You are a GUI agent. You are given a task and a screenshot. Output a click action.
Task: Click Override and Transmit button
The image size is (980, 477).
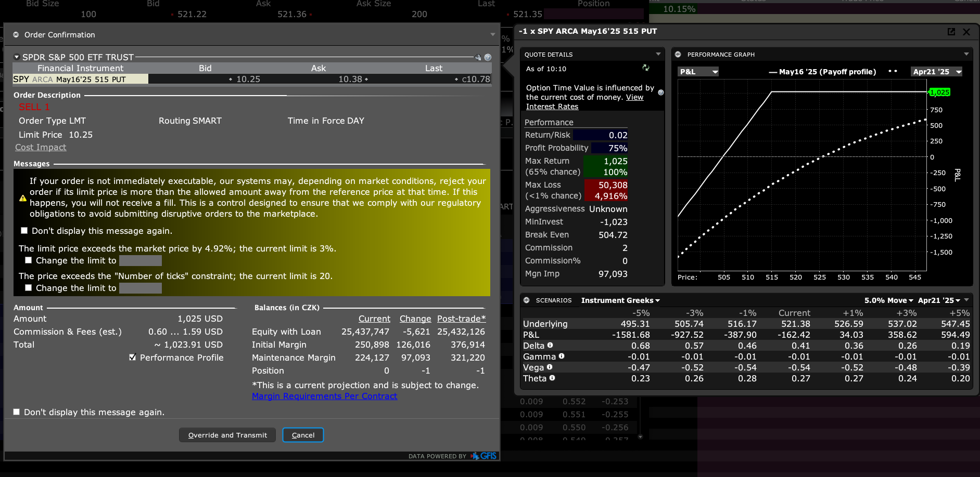tap(227, 435)
